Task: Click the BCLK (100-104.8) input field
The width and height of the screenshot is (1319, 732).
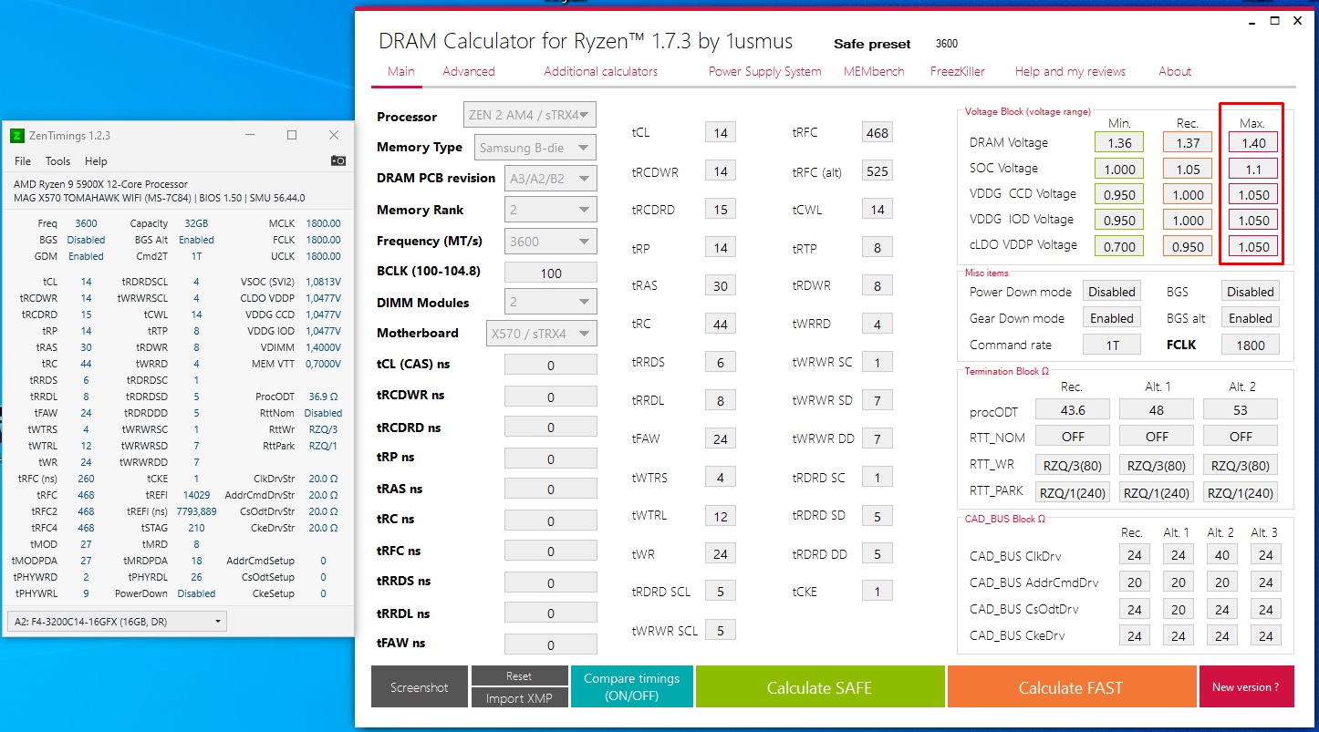Action: pyautogui.click(x=551, y=273)
